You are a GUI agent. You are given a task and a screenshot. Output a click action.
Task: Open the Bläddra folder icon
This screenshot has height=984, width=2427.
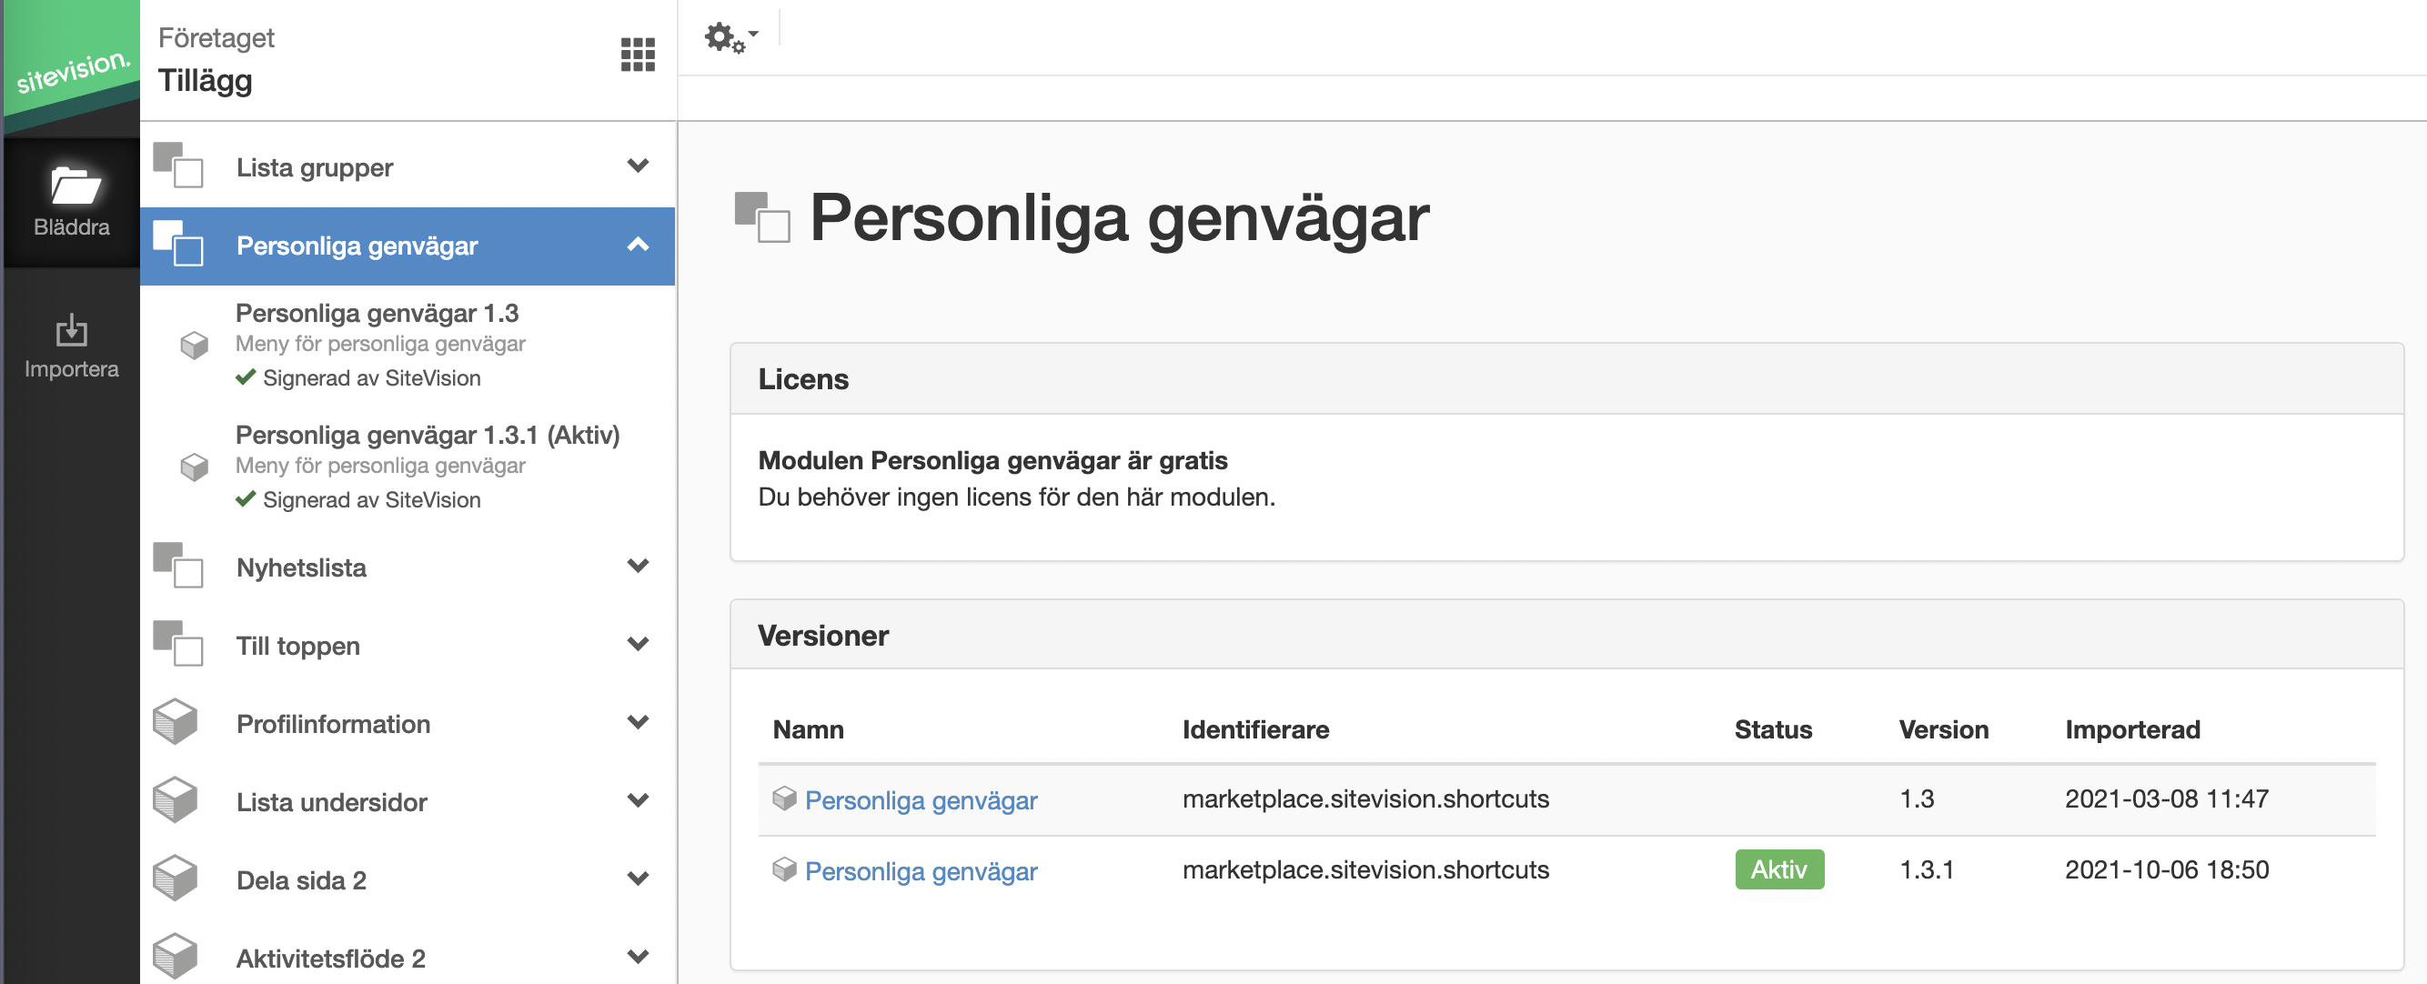point(75,185)
